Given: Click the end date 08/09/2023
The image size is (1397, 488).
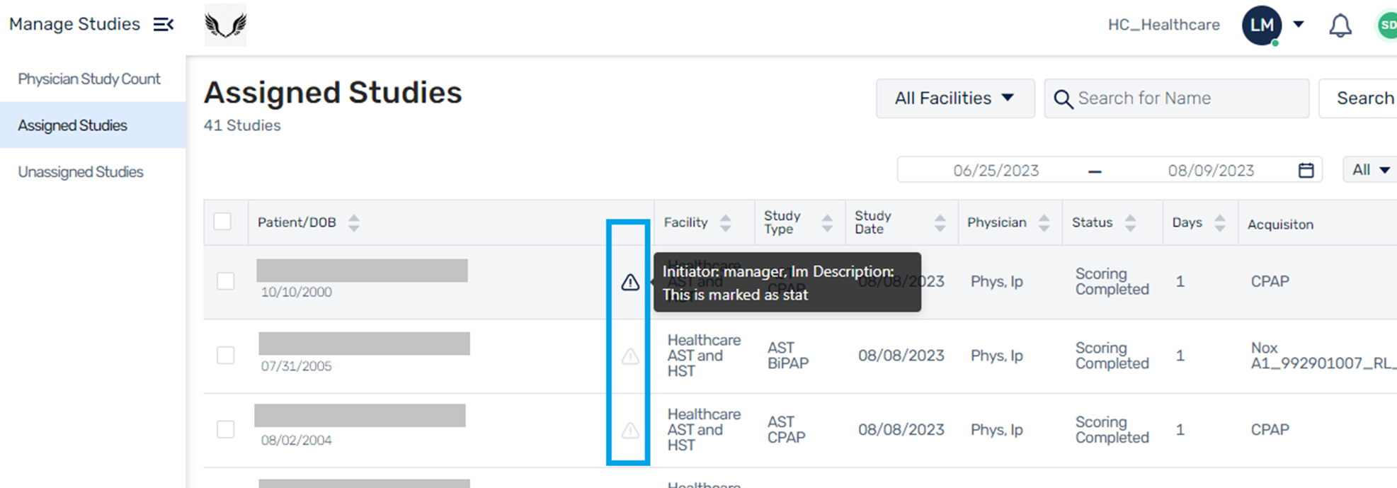Looking at the screenshot, I should click(1211, 171).
